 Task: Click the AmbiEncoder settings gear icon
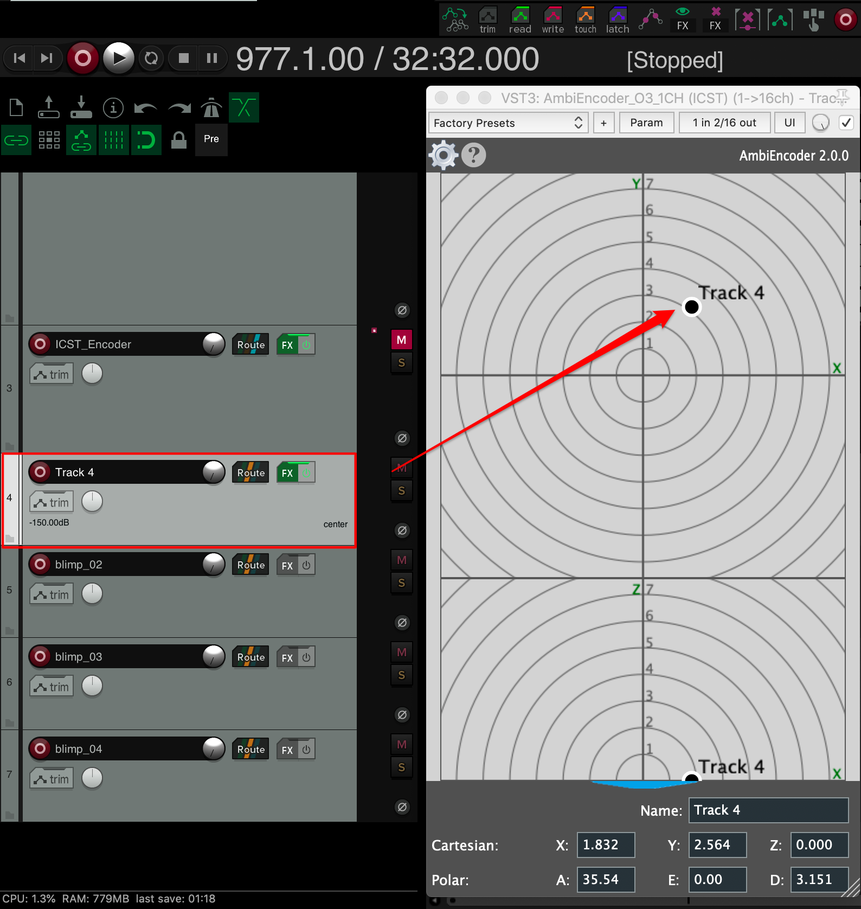click(444, 155)
